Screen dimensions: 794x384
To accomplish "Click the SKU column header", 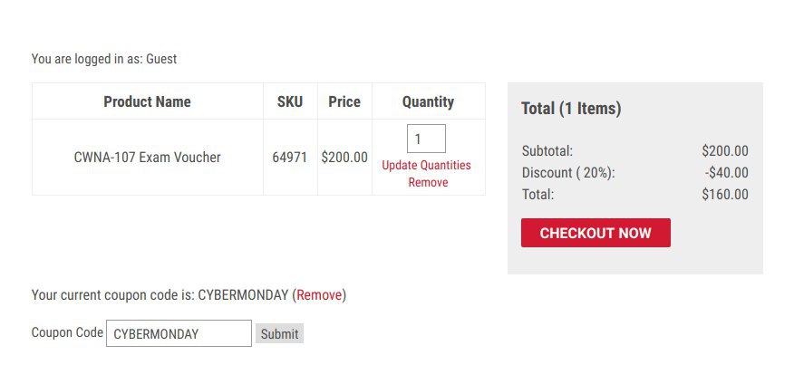I will pos(290,101).
